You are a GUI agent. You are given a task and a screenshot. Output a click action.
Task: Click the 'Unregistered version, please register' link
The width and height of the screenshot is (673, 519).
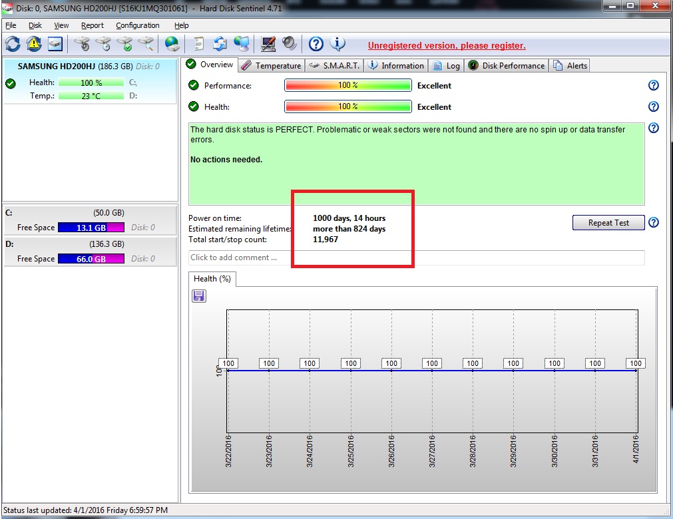pyautogui.click(x=447, y=46)
